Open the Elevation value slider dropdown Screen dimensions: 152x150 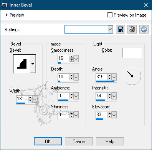click(114, 115)
